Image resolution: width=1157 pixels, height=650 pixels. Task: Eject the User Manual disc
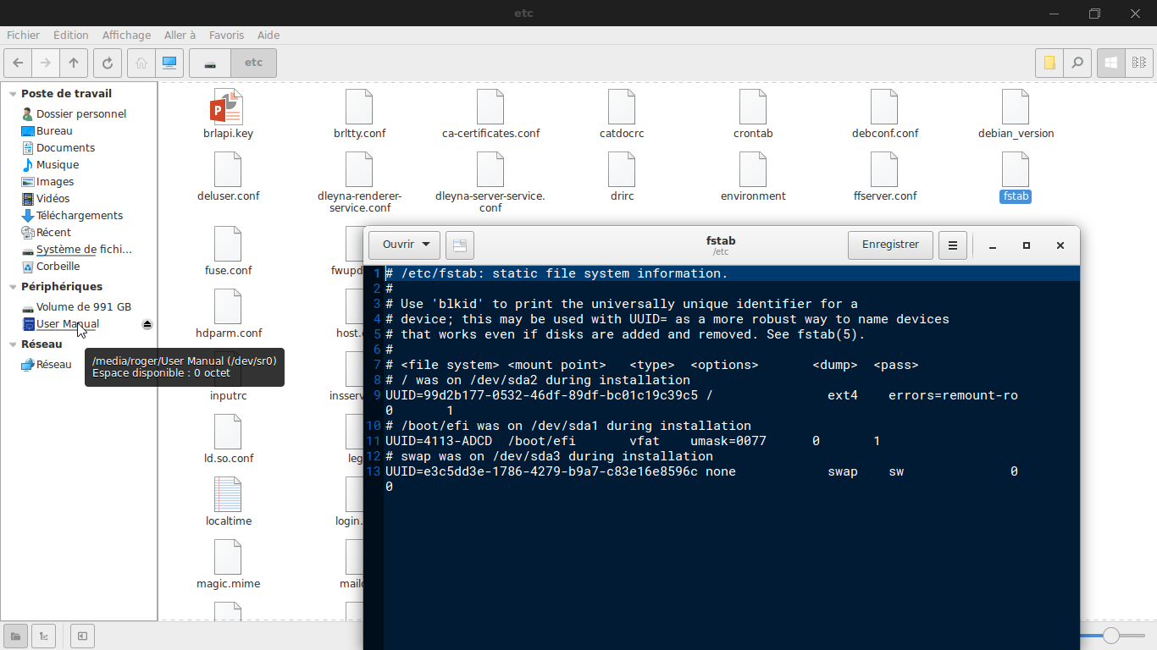(x=147, y=324)
